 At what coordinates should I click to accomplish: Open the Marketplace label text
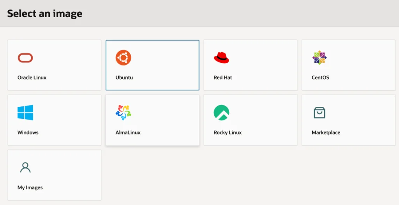tap(326, 133)
